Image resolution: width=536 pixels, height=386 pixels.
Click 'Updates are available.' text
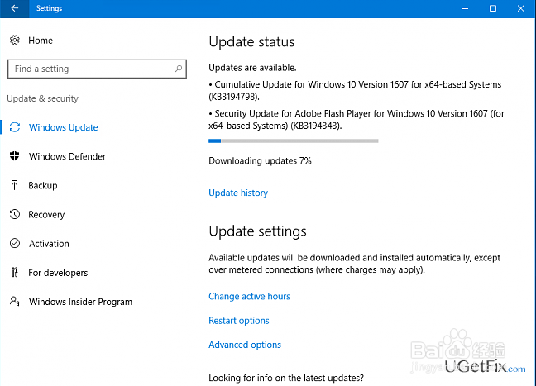click(252, 68)
